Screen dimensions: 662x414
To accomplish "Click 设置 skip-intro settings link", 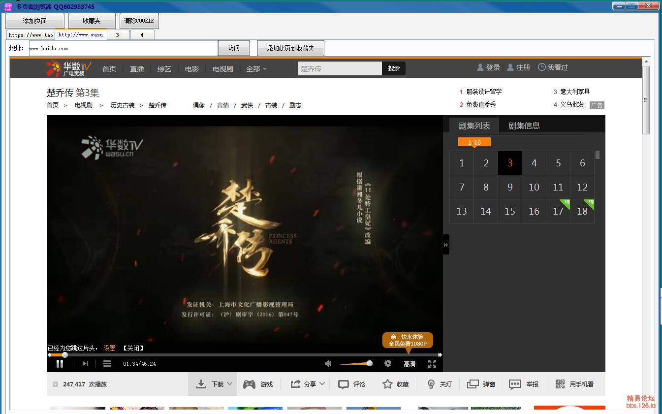I will tap(109, 348).
